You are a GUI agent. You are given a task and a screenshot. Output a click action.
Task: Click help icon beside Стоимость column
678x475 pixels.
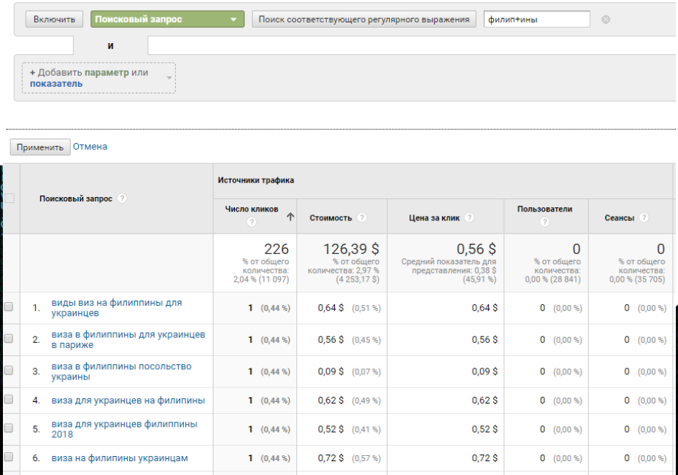362,217
